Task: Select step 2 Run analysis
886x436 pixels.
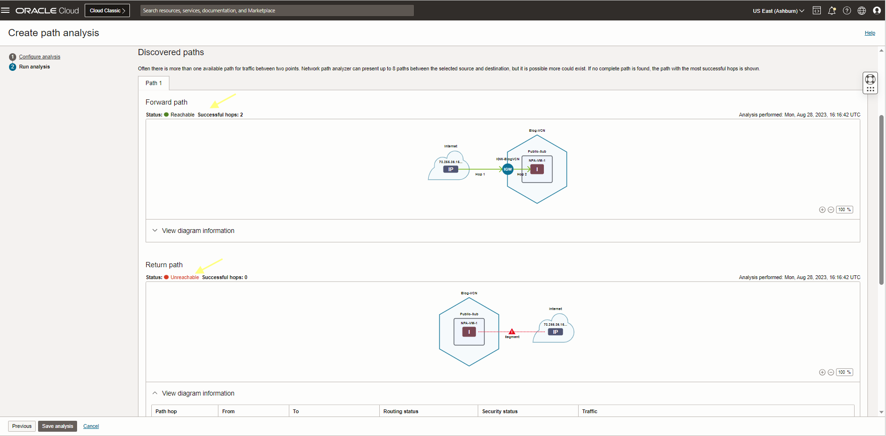Action: click(x=34, y=67)
